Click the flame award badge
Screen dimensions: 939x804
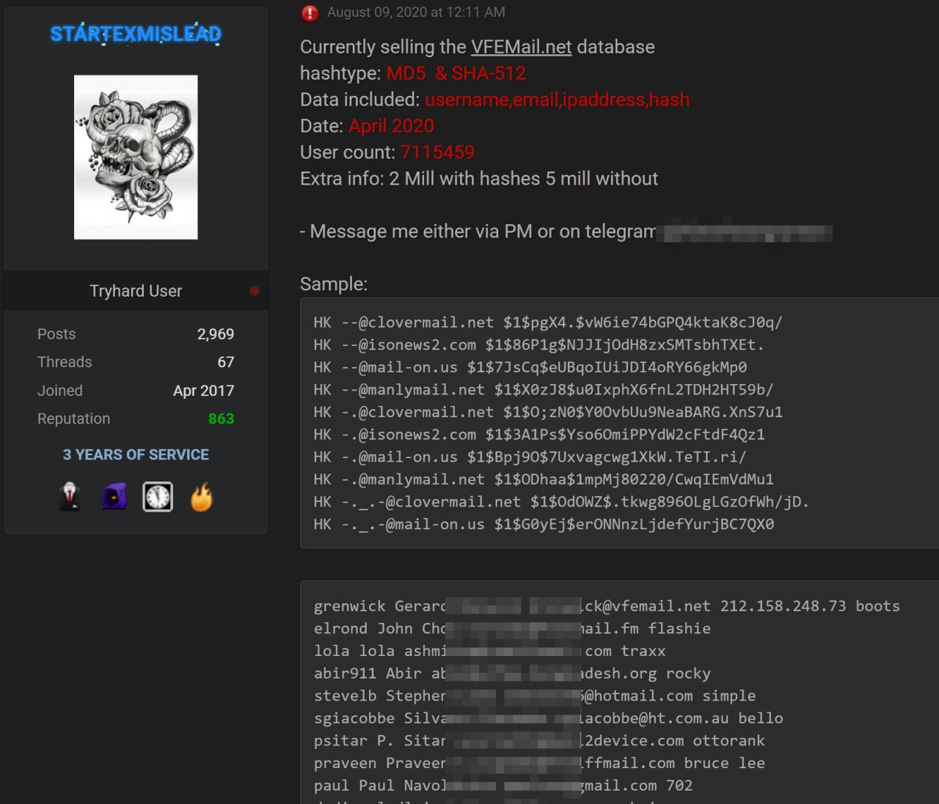tap(202, 497)
